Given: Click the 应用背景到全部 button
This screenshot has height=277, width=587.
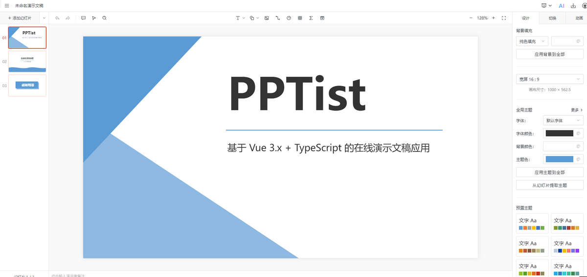Looking at the screenshot, I should click(x=550, y=54).
